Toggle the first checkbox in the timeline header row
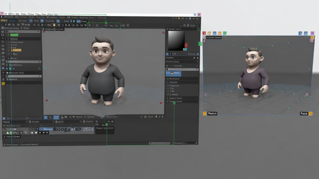The image size is (319, 179). [x=27, y=122]
